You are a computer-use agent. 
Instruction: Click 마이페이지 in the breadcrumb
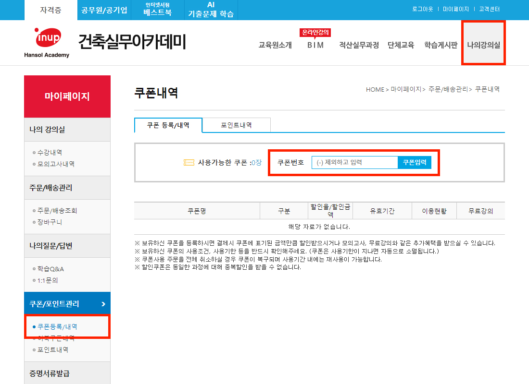(x=406, y=89)
